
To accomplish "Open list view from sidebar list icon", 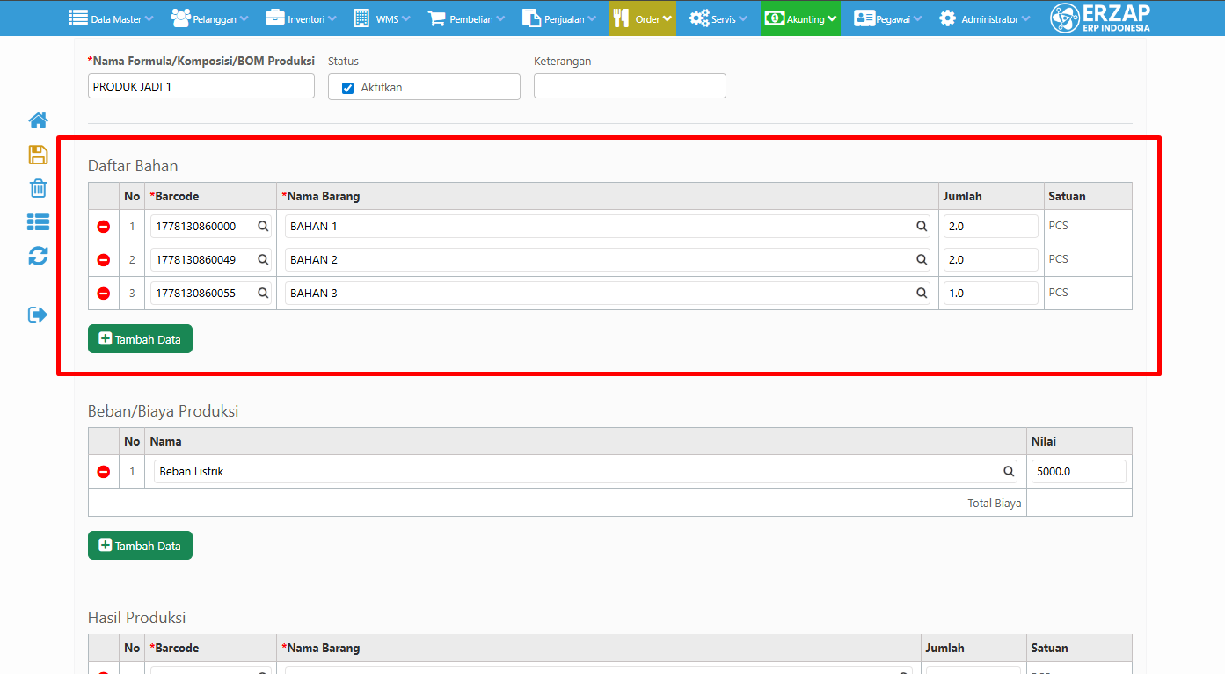I will click(x=38, y=221).
